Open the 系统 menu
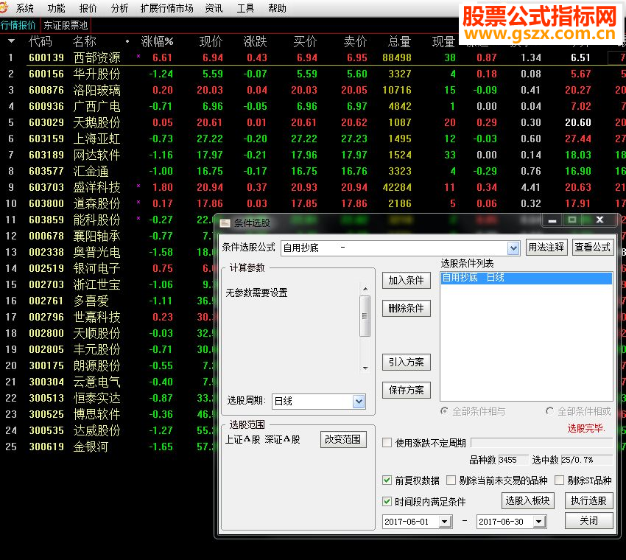This screenshot has width=626, height=560. coord(25,8)
